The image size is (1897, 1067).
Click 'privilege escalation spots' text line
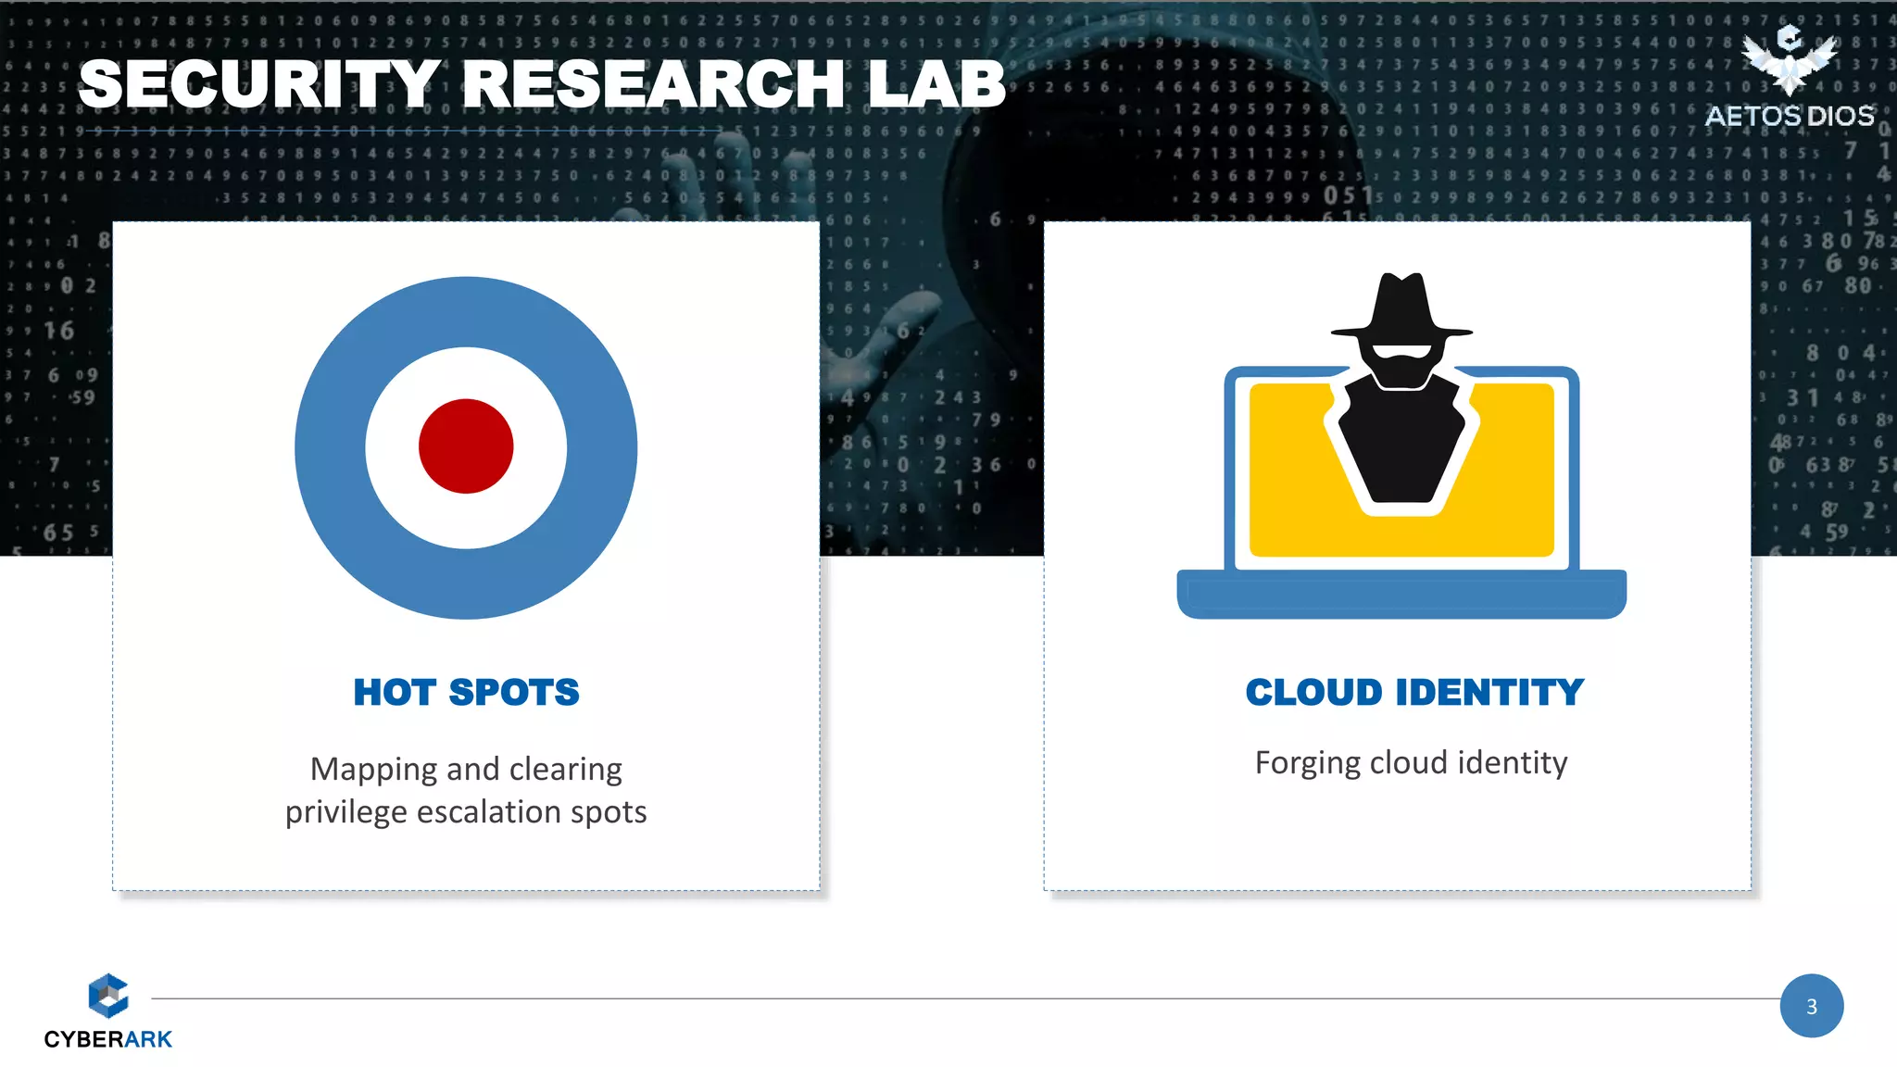(x=466, y=811)
